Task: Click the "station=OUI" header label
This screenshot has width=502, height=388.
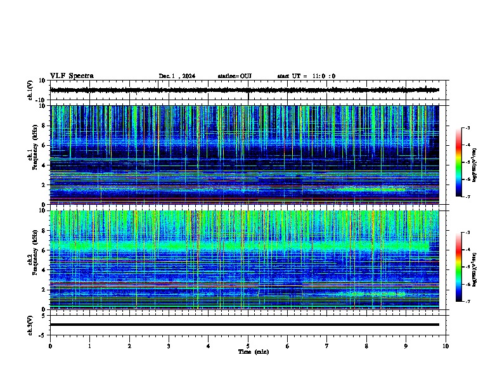Action: pyautogui.click(x=235, y=76)
